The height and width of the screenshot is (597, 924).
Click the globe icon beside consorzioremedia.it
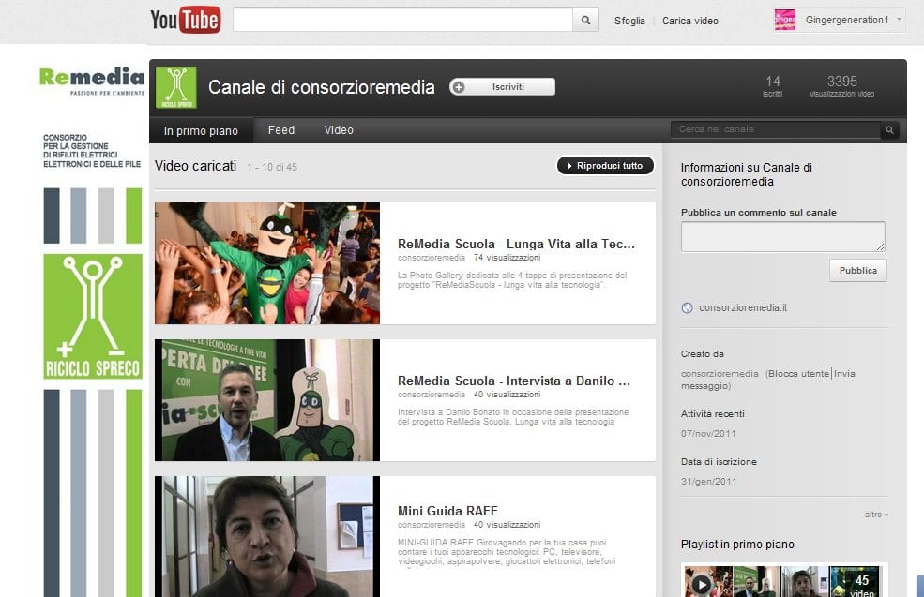[x=687, y=307]
